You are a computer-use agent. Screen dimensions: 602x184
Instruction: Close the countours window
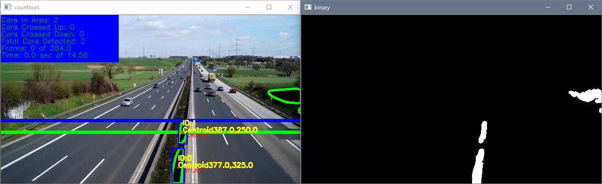(290, 7)
